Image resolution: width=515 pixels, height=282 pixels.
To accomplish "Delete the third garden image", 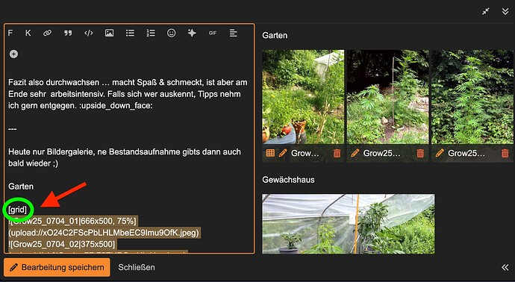I will [505, 154].
